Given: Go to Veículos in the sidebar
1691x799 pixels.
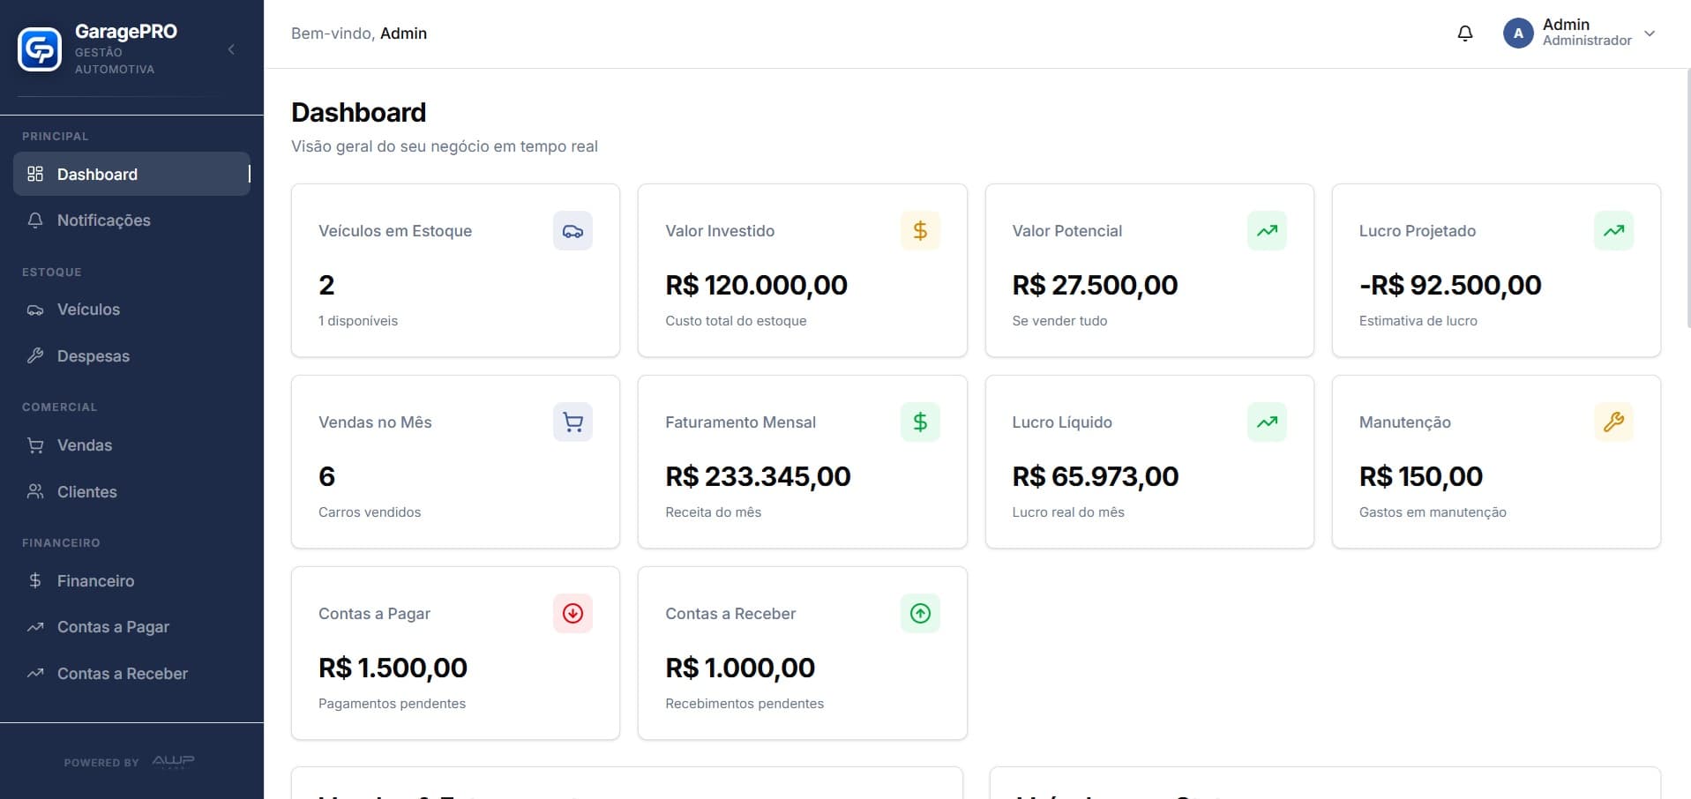Looking at the screenshot, I should tap(131, 310).
